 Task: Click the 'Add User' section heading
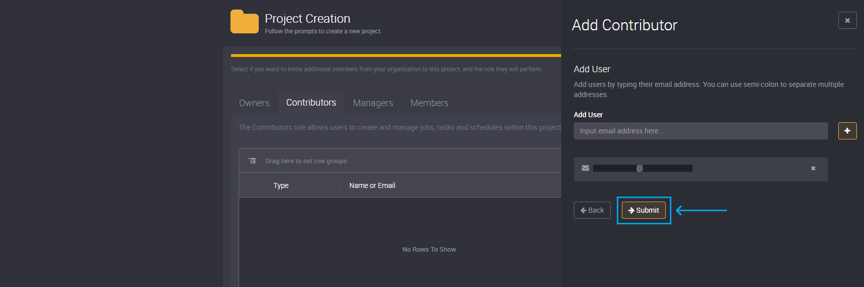tap(592, 69)
